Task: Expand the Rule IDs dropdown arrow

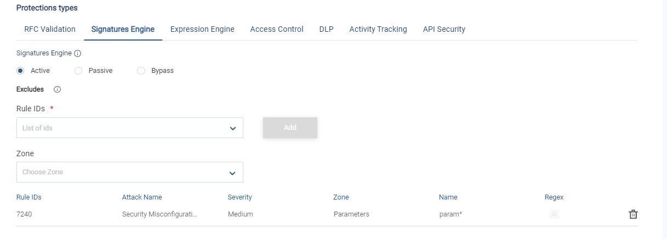Action: [x=232, y=128]
